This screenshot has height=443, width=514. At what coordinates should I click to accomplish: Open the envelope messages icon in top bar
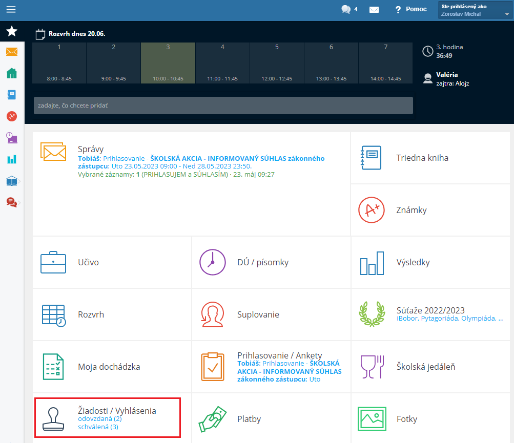(x=374, y=10)
